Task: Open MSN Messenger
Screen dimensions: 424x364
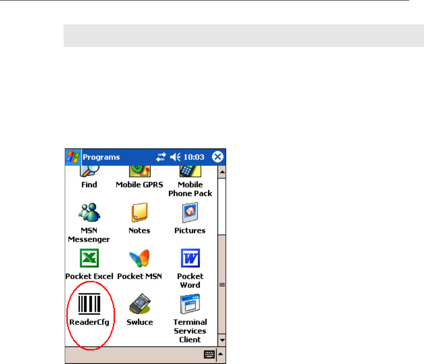Action: click(89, 212)
